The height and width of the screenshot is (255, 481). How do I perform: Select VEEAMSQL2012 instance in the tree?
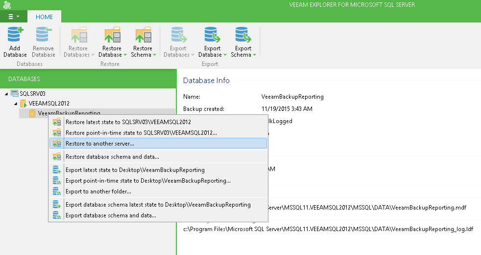pyautogui.click(x=49, y=104)
